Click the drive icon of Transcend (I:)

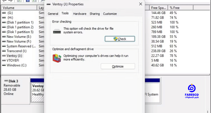4,51
